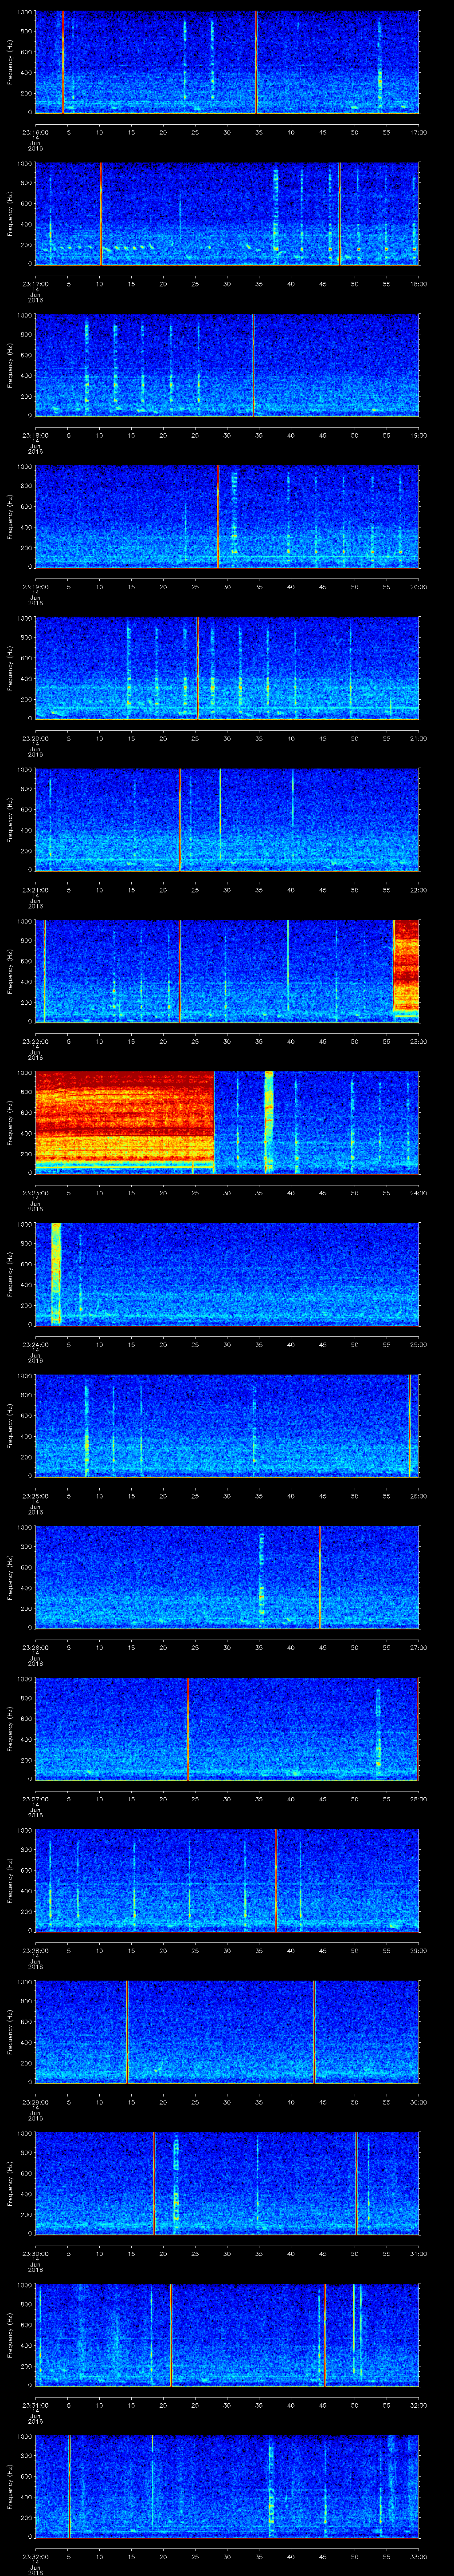
Task: Click the yellow broadband band in 23:24:00 panel
Action: click(56, 1273)
